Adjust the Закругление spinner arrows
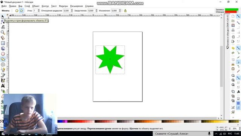This screenshot has height=136, width=241. tap(96, 11)
